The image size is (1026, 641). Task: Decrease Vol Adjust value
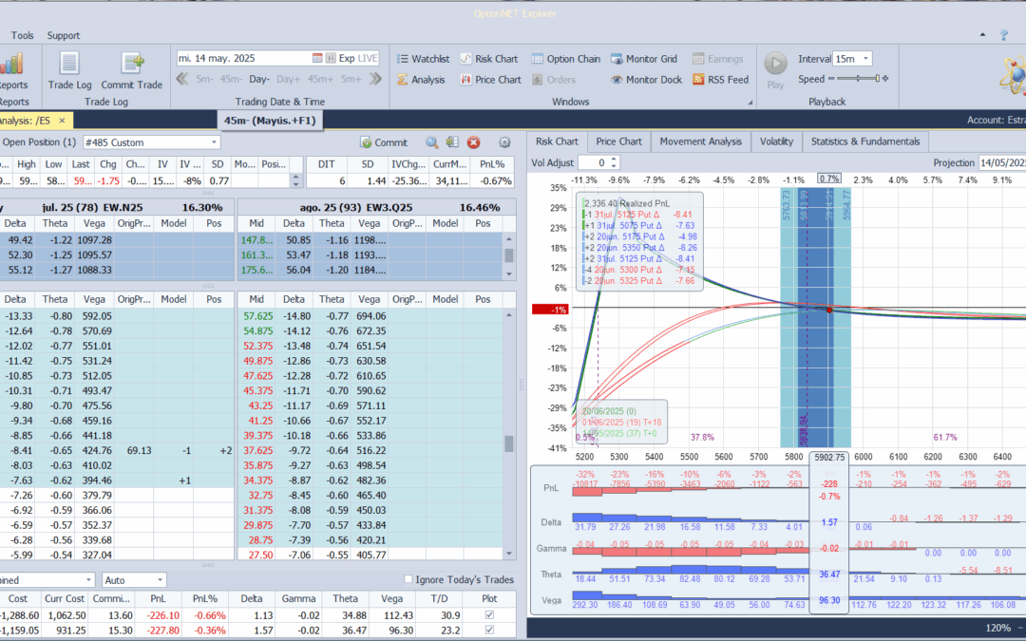pyautogui.click(x=615, y=166)
